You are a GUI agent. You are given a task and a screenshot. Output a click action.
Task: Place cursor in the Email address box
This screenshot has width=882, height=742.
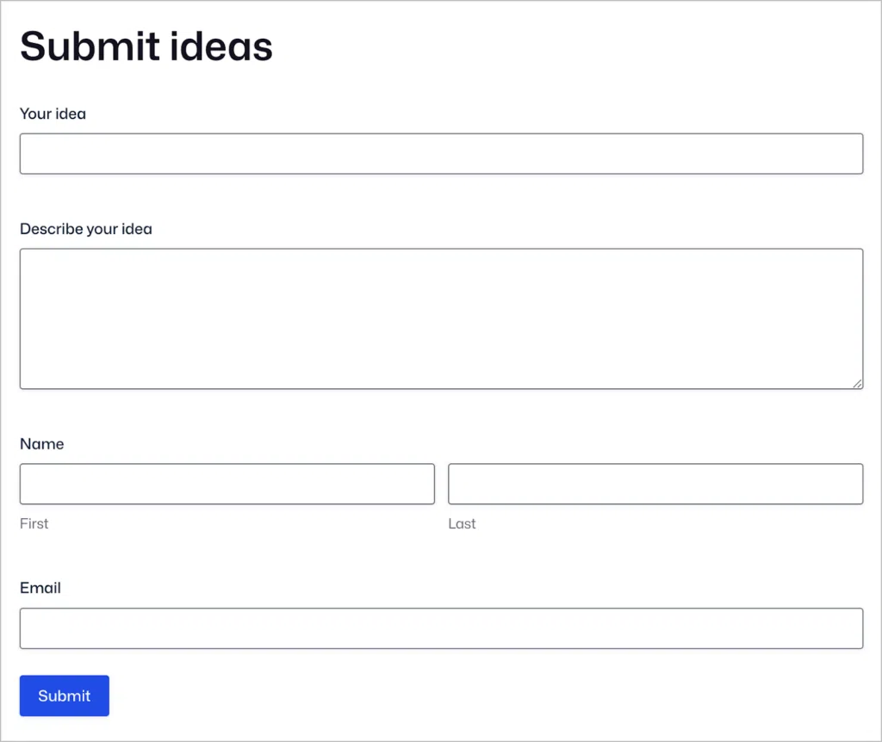(441, 628)
